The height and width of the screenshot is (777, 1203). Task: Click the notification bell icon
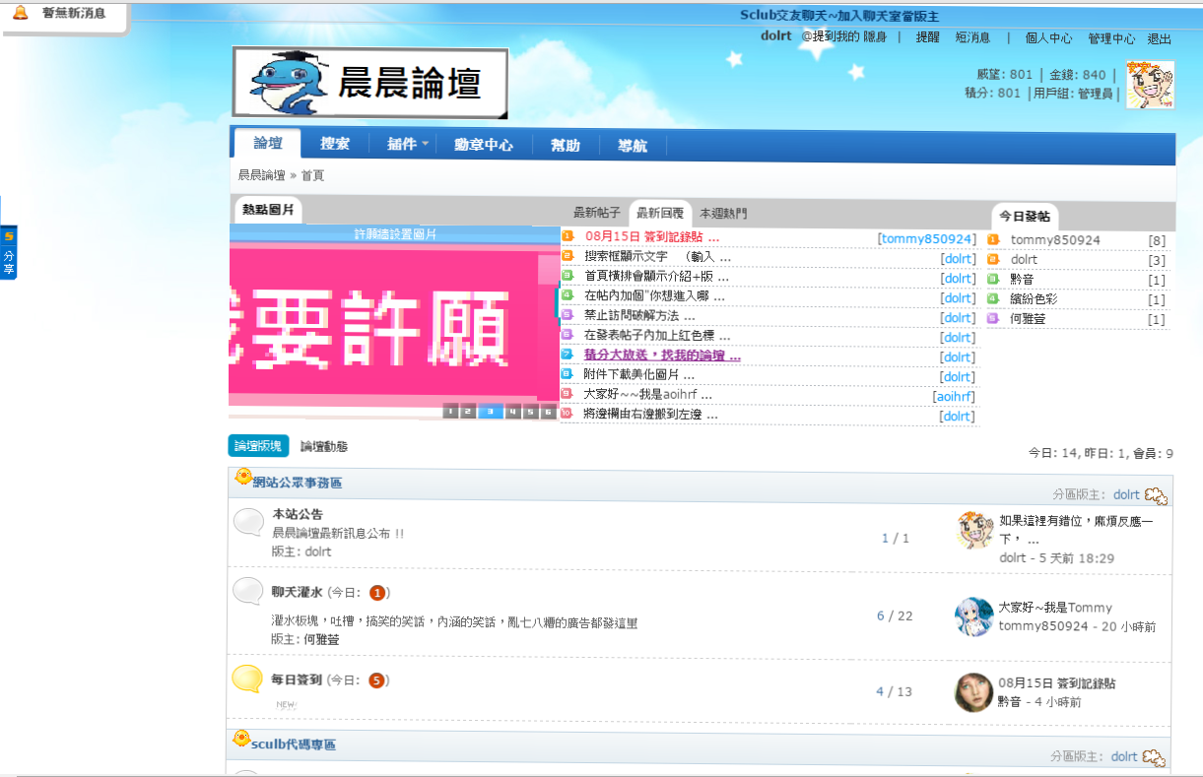[20, 14]
